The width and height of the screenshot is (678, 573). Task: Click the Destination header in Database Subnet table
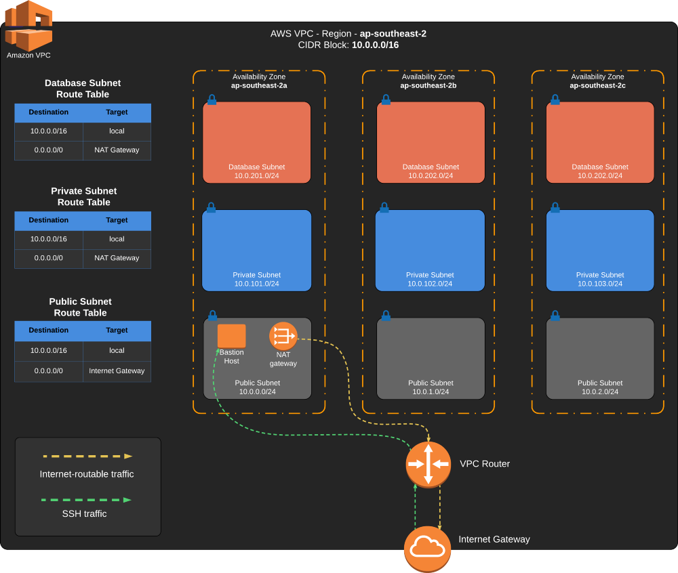click(48, 112)
